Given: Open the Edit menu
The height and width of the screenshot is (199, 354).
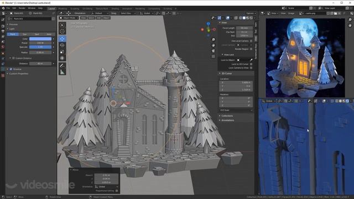Looking at the screenshot, I should 14,8.
